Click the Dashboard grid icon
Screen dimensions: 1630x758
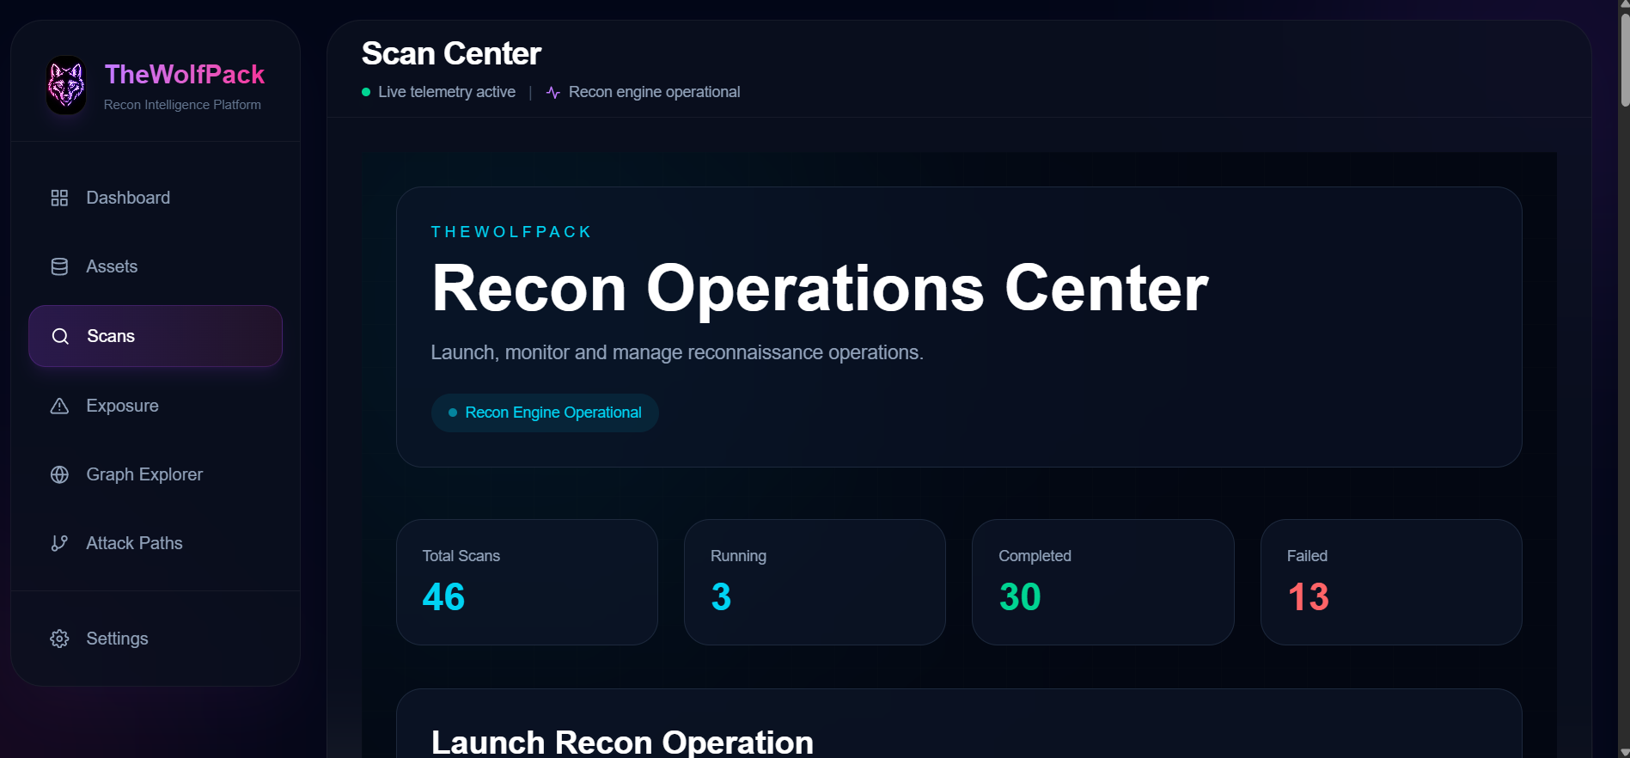[59, 198]
